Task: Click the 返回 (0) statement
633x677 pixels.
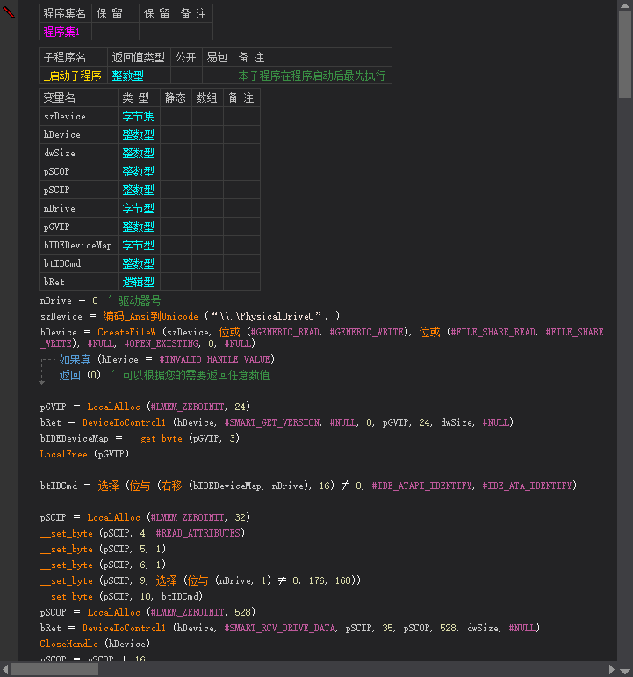Action: [80, 375]
